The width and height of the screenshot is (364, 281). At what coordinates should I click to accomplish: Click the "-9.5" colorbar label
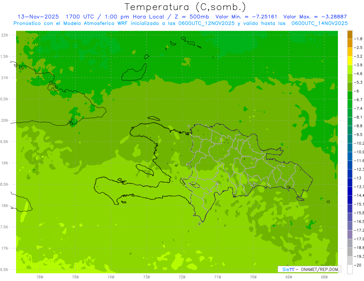click(x=358, y=135)
